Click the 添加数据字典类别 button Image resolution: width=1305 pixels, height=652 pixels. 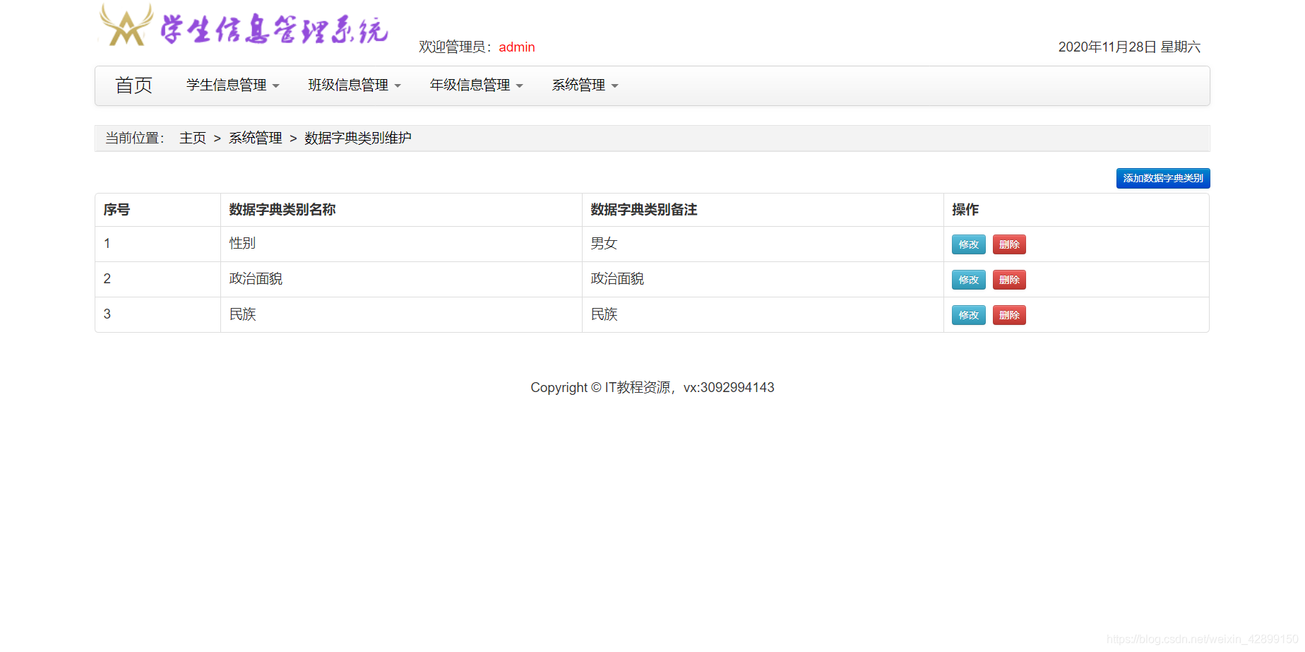pos(1163,178)
